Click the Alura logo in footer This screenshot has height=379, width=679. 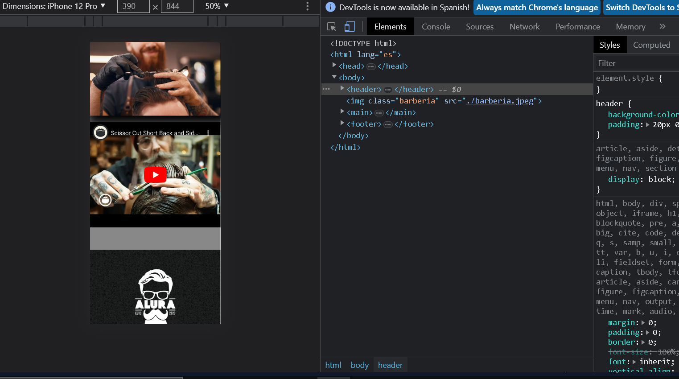(x=155, y=296)
